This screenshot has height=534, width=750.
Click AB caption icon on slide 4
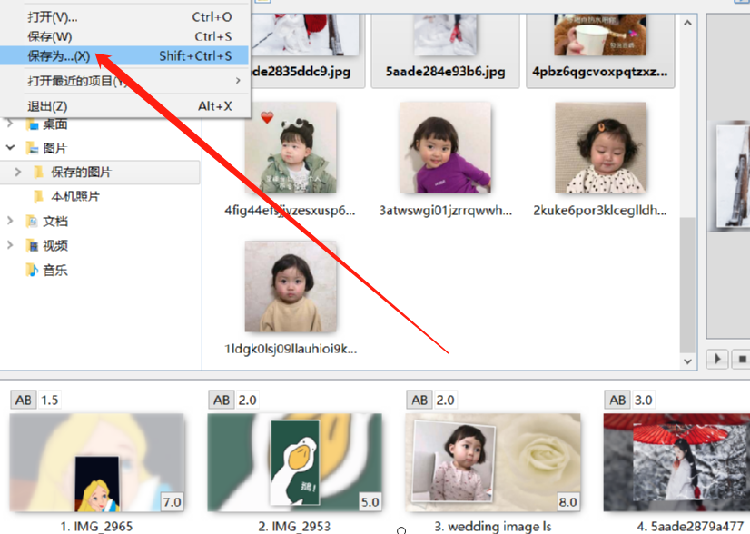pyautogui.click(x=617, y=400)
